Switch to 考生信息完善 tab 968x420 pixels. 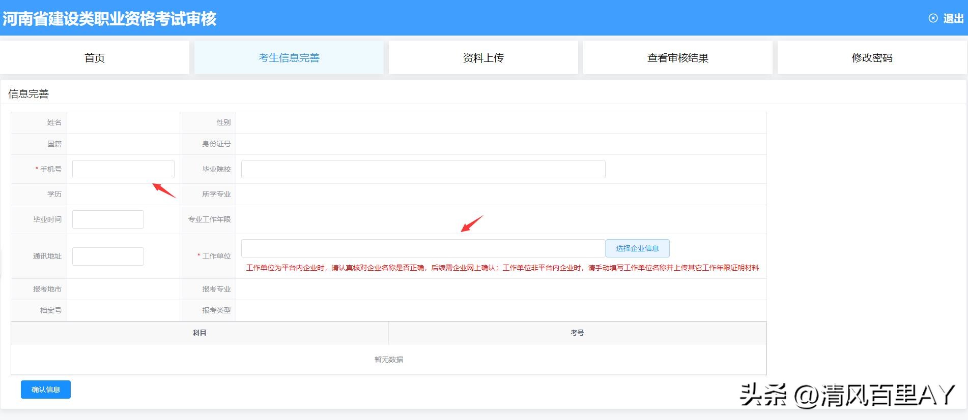(x=289, y=58)
